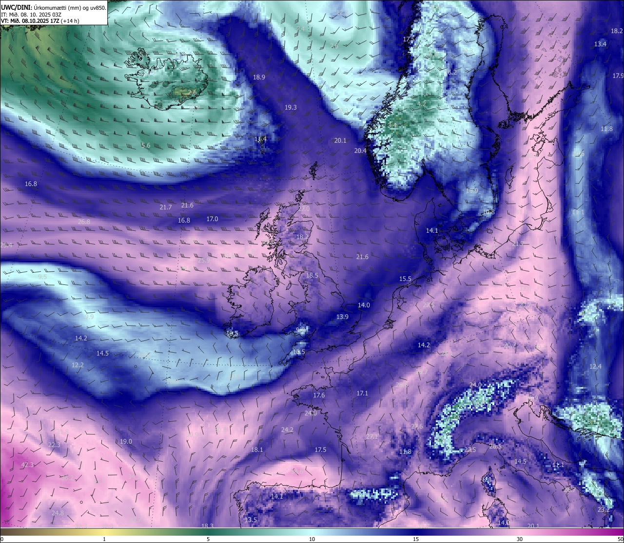This screenshot has height=543, width=624.
Task: Click the UWC/DINI title line
Action: tap(54, 7)
